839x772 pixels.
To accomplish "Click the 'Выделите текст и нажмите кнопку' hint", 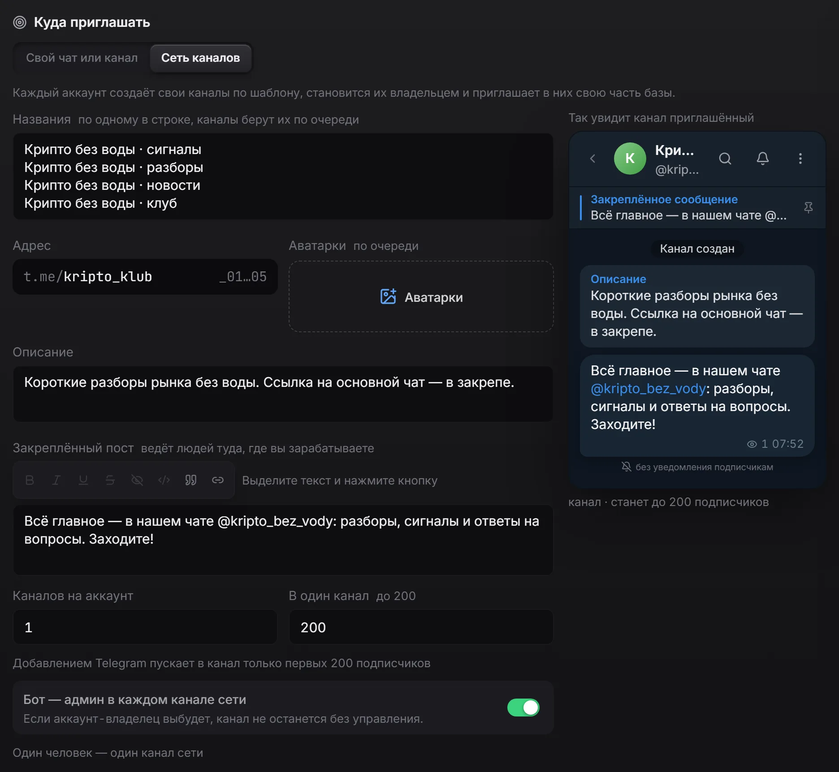I will [x=340, y=480].
